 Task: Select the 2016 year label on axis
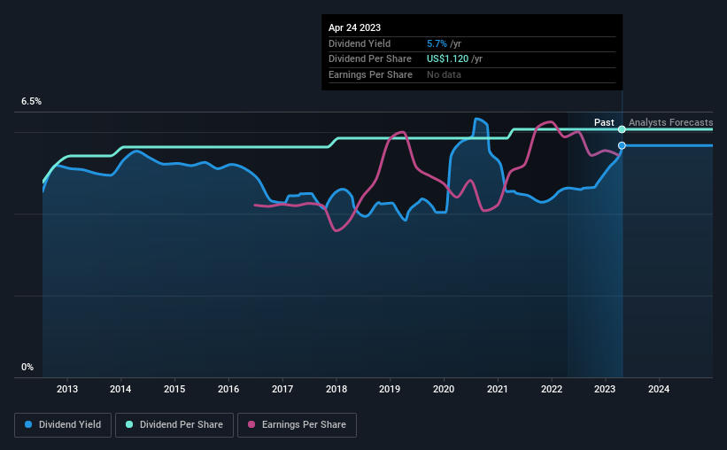click(x=228, y=389)
